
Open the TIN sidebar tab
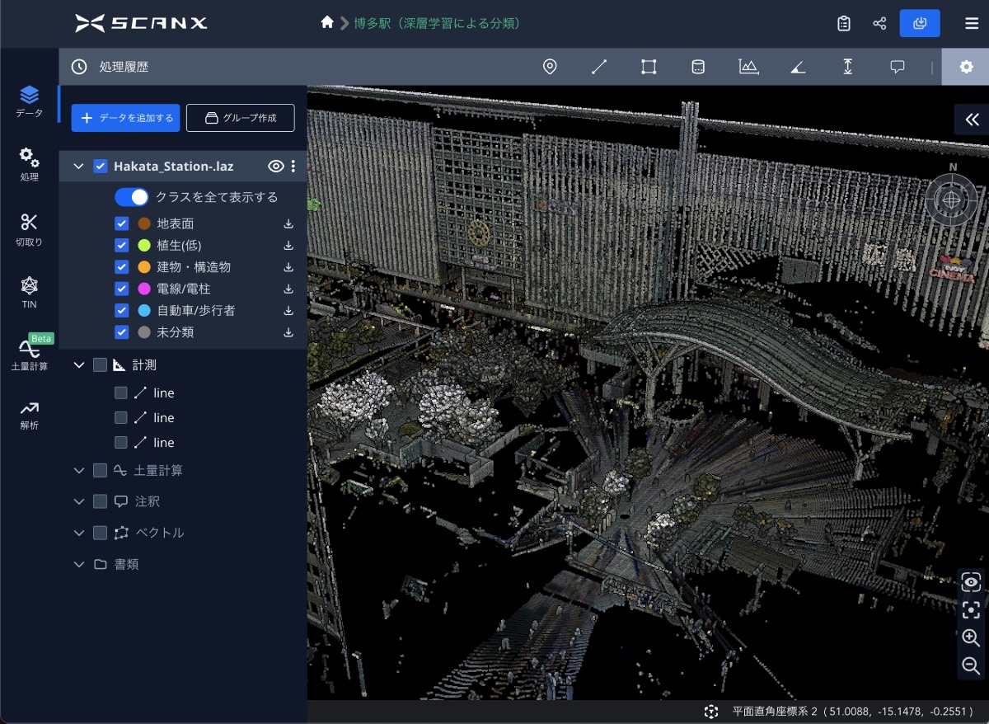pos(29,292)
